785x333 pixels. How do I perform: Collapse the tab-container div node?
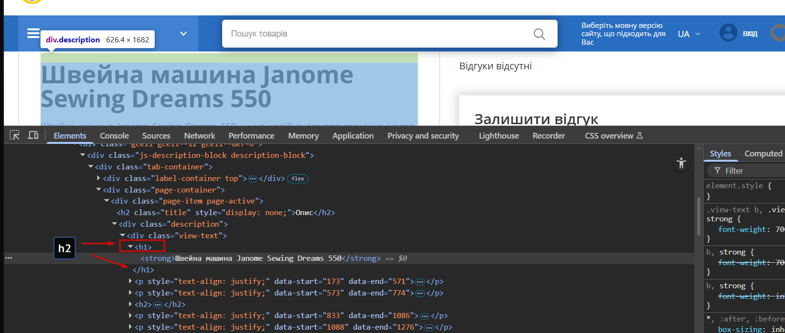point(91,166)
